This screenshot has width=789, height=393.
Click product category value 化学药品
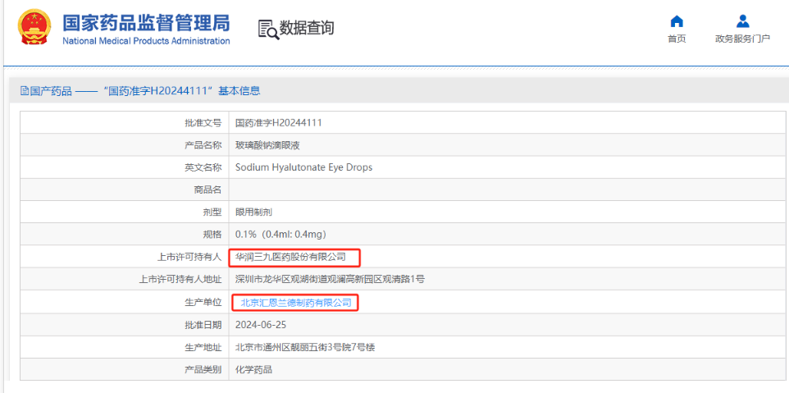point(253,370)
